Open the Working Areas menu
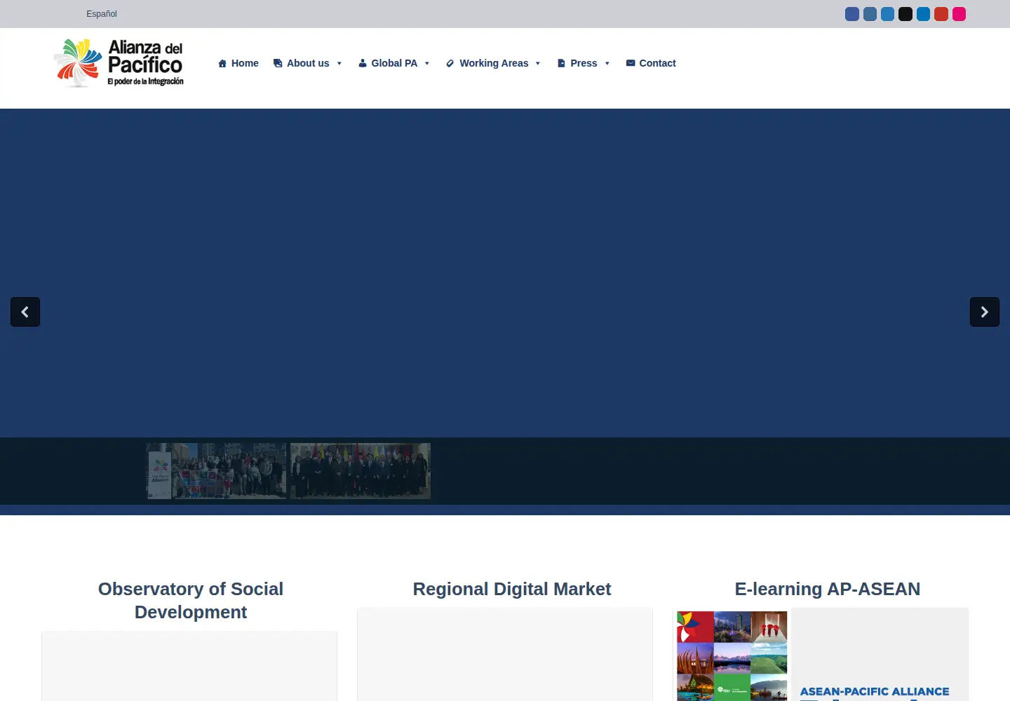This screenshot has width=1010, height=701. click(x=487, y=63)
